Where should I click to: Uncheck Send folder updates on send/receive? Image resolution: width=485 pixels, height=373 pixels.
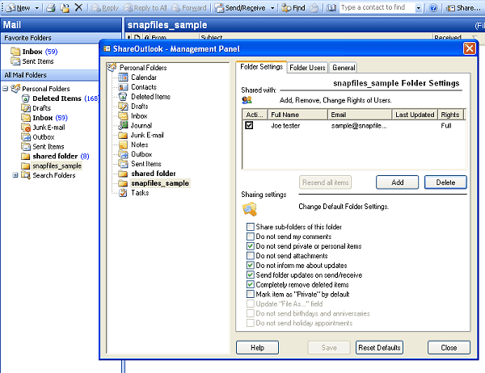coord(251,275)
